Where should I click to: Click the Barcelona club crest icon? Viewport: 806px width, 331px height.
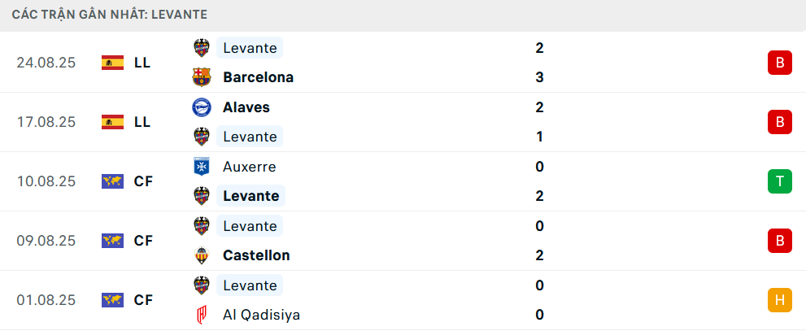(x=201, y=77)
